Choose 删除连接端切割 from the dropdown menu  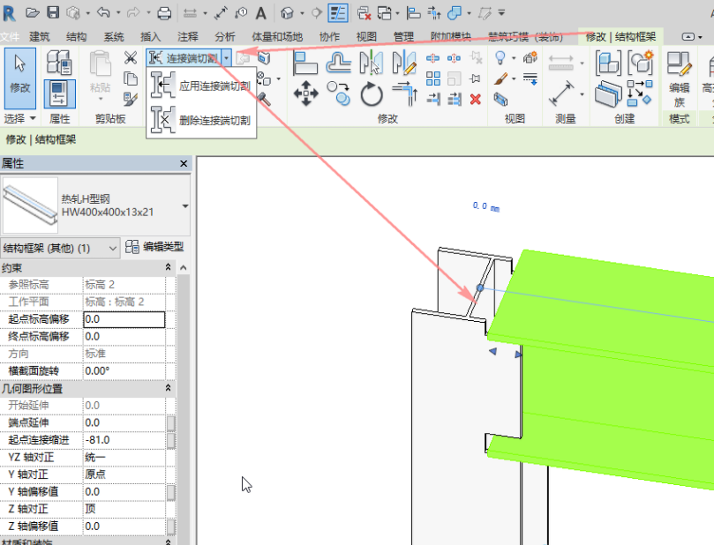pos(214,120)
